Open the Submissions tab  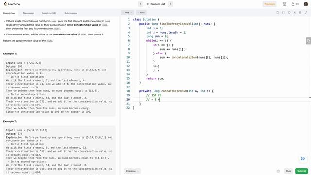point(70,13)
